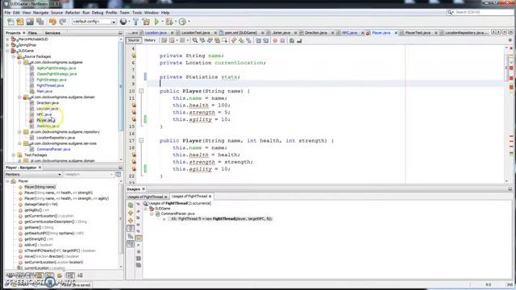Switch to the NPC.java editor tab
Viewport: 516px width, 290px height.
(x=349, y=33)
